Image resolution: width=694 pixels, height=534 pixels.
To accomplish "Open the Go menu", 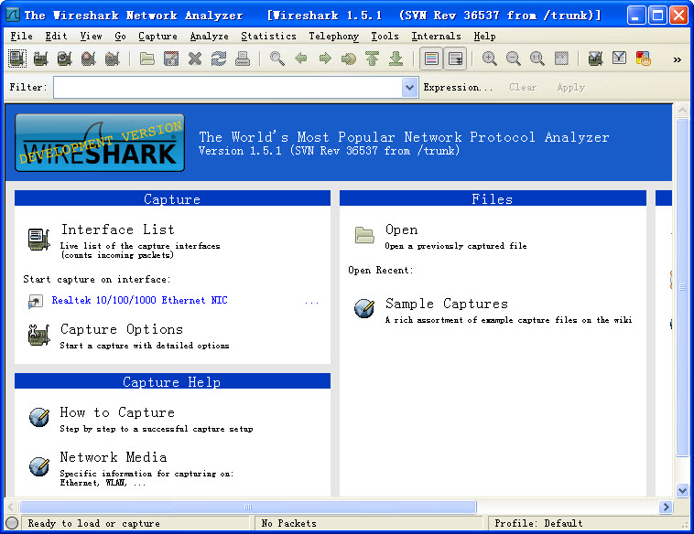I will [120, 37].
